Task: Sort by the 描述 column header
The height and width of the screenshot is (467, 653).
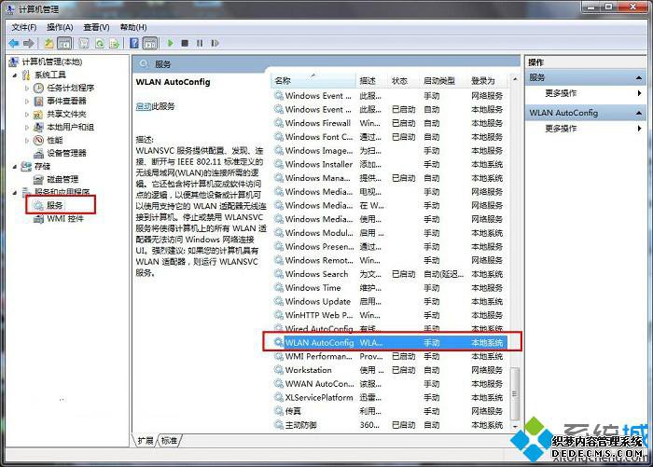Action: pos(372,81)
